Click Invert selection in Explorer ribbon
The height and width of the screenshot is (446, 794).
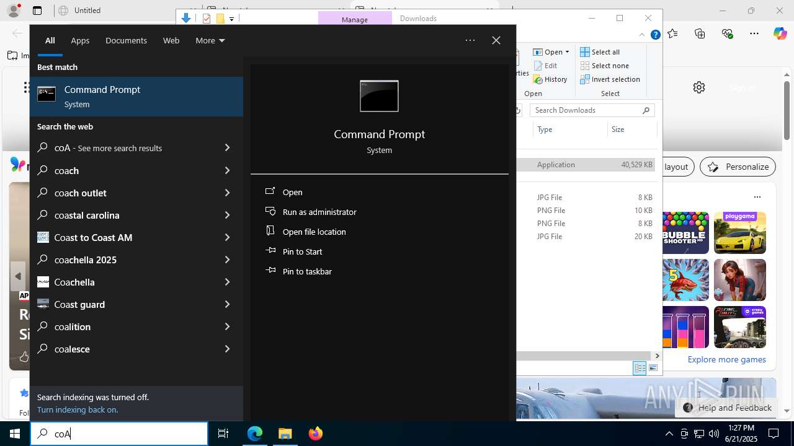pyautogui.click(x=610, y=79)
